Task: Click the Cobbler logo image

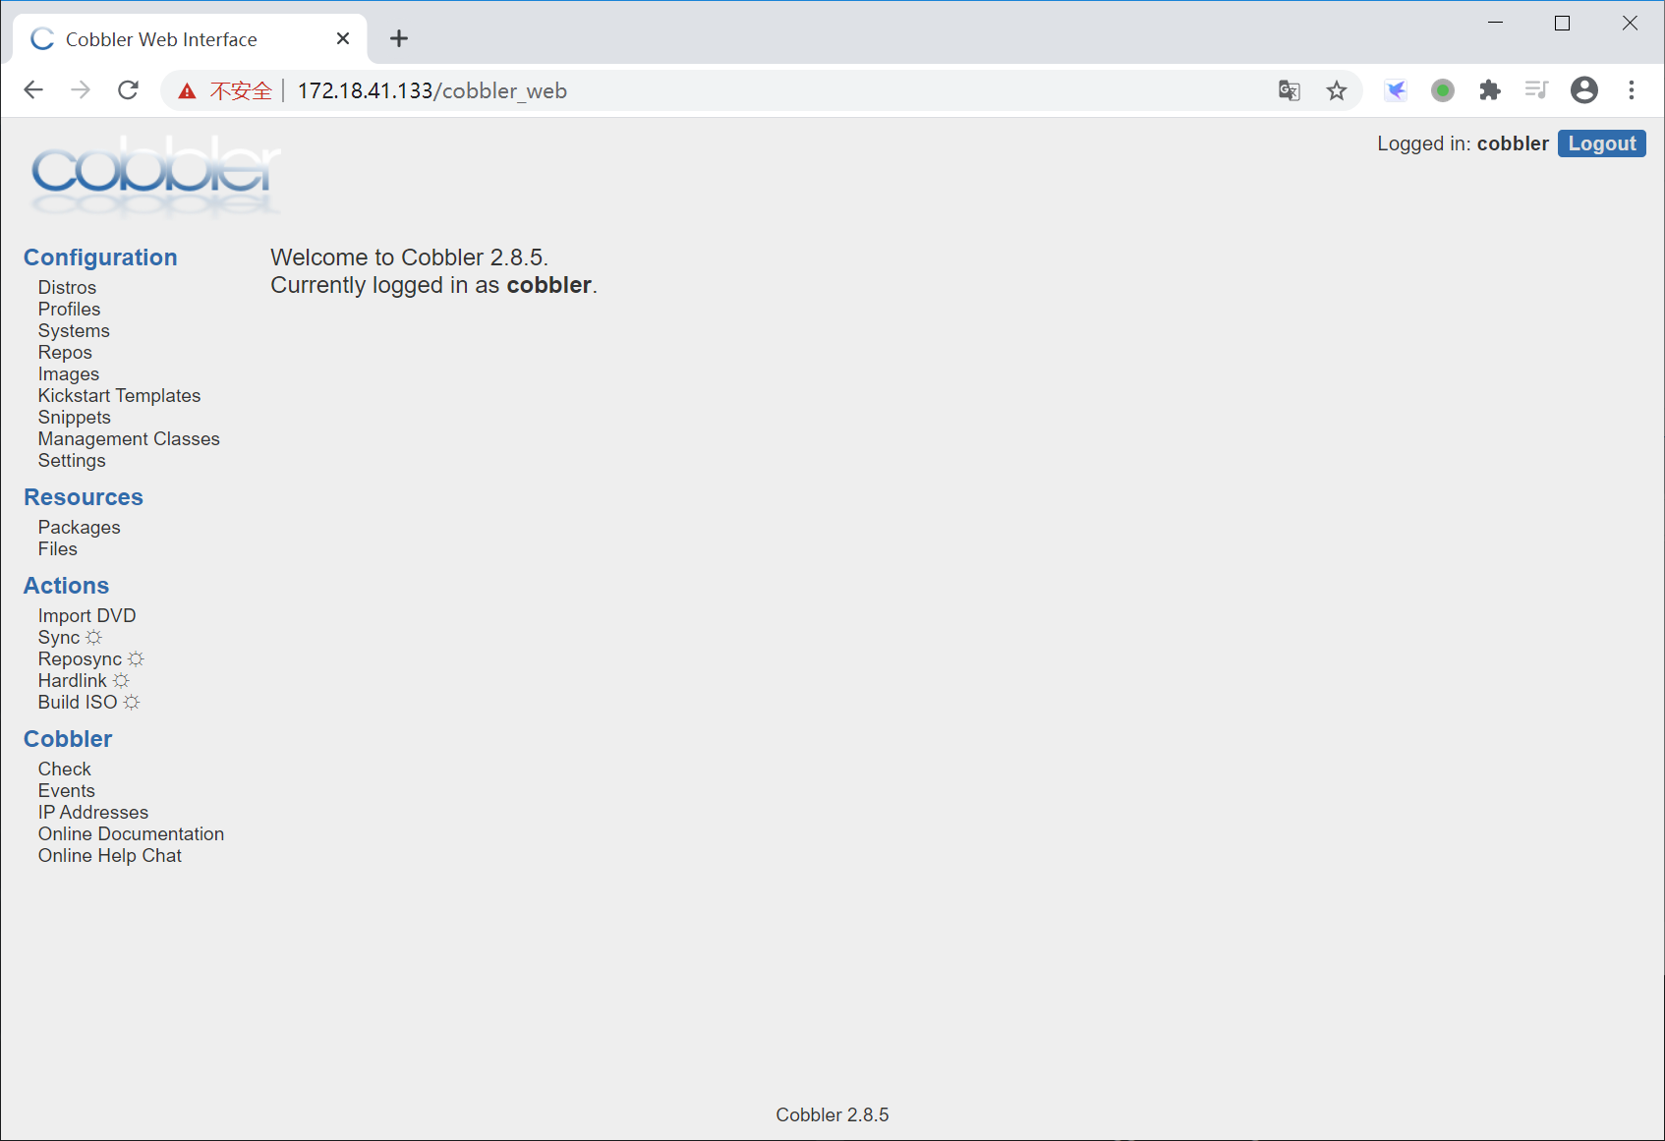Action: click(x=155, y=176)
